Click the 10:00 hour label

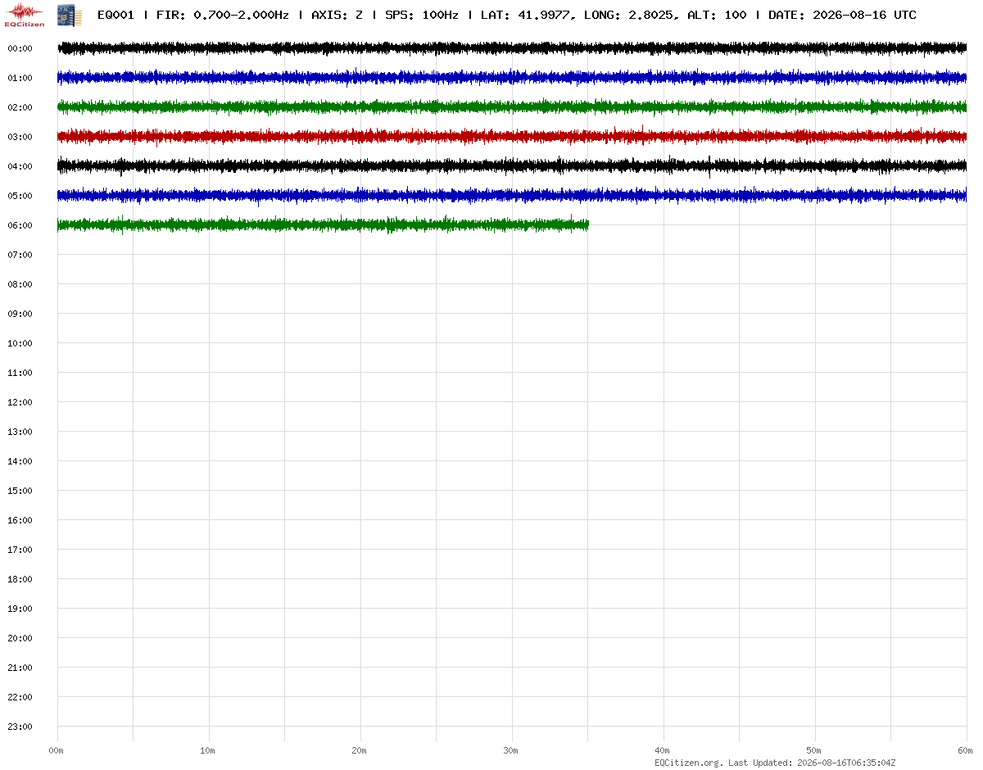pyautogui.click(x=20, y=343)
